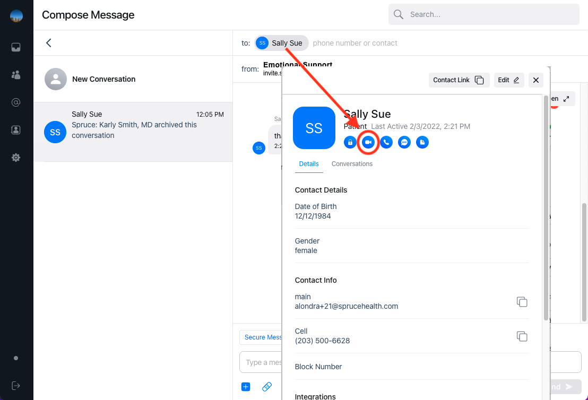Click the Type a message field

(261, 362)
